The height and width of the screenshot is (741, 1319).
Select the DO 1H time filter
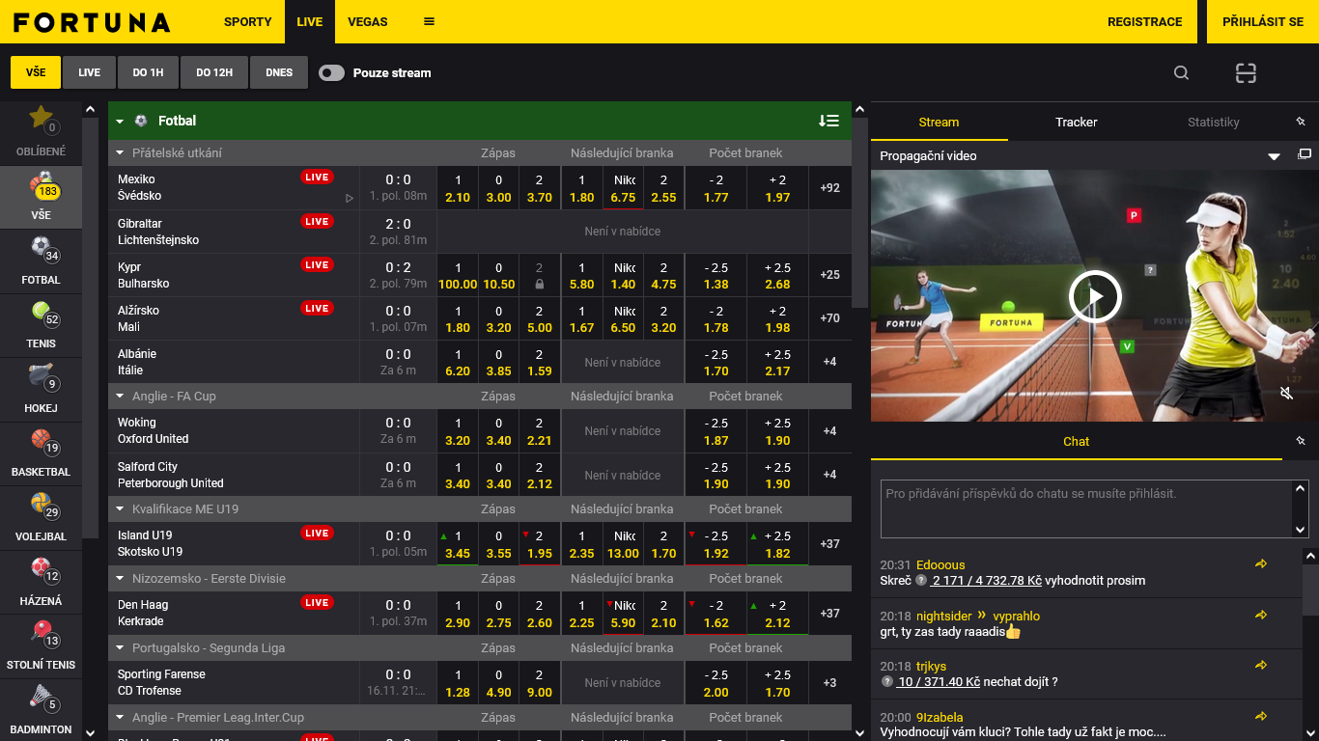(x=148, y=72)
